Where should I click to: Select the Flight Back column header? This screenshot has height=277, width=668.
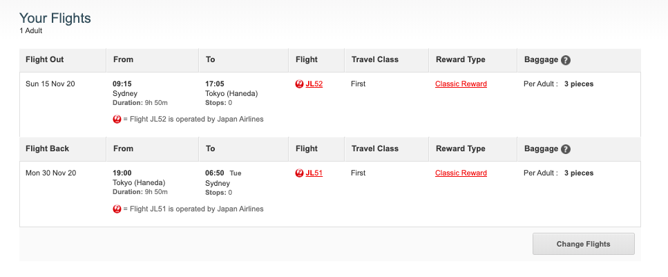pyautogui.click(x=47, y=149)
